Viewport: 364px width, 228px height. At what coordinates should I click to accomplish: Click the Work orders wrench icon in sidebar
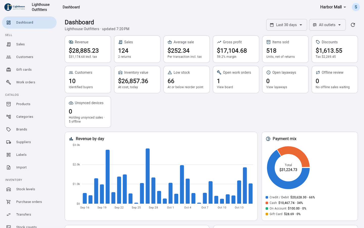9,82
